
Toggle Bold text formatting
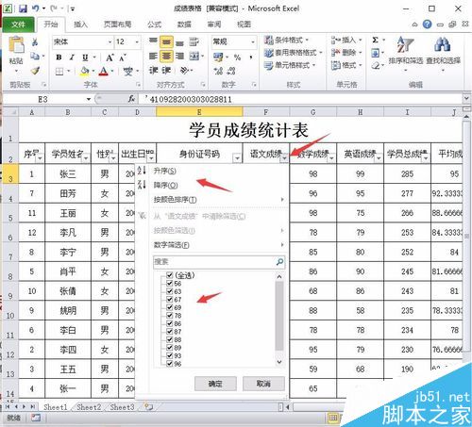point(59,57)
